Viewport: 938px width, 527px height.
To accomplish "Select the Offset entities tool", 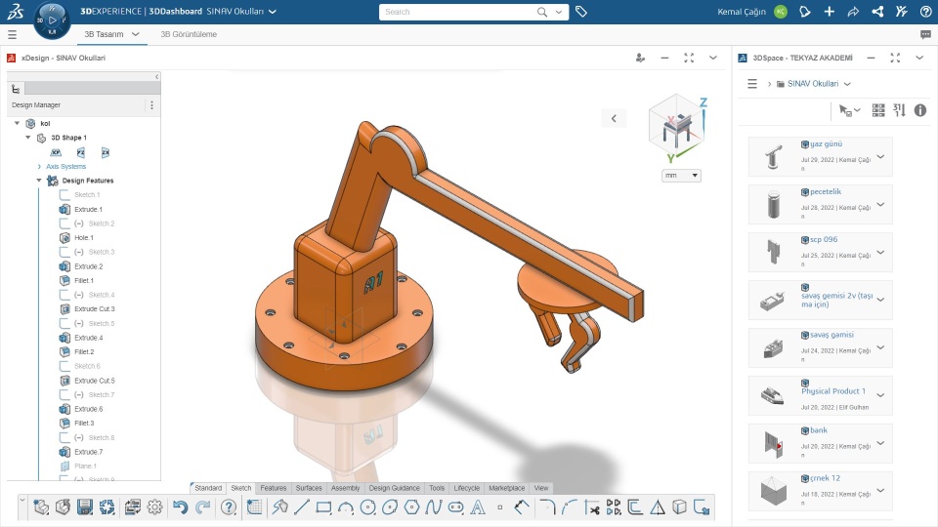I will [635, 507].
